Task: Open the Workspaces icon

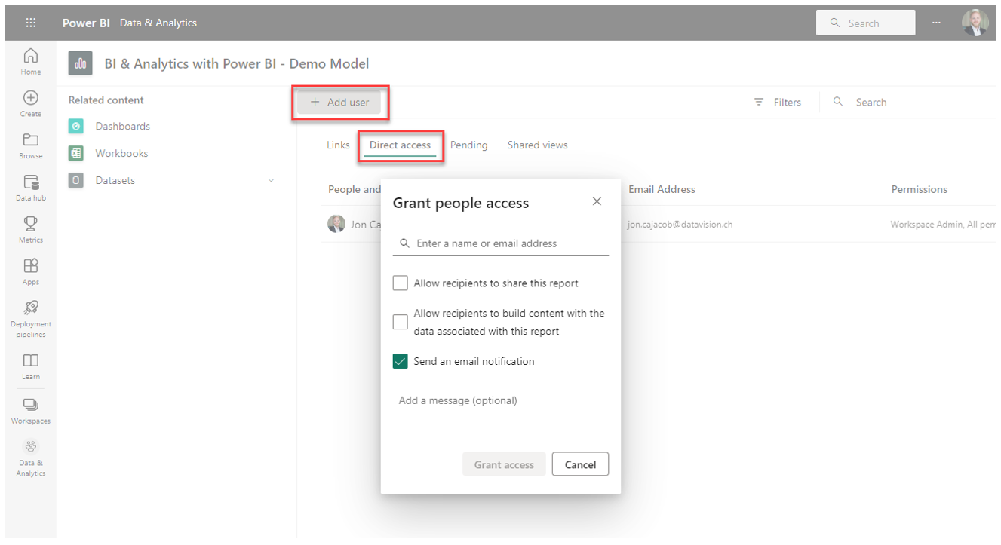Action: pos(31,406)
